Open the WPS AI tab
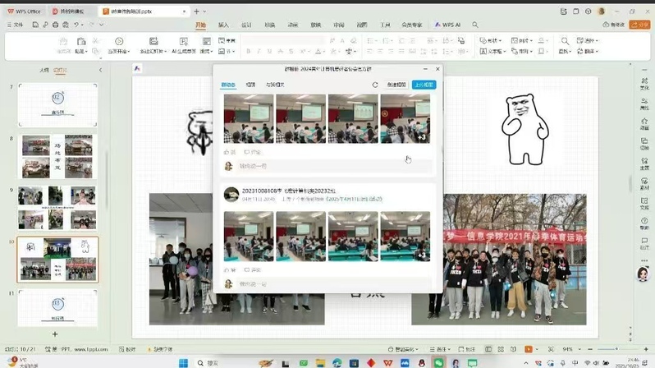This screenshot has width=655, height=368. 448,25
